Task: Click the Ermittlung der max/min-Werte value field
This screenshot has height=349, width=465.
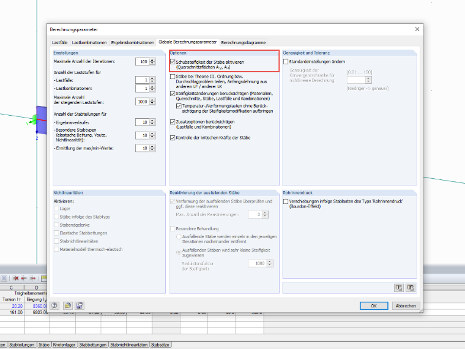Action: tap(143, 148)
